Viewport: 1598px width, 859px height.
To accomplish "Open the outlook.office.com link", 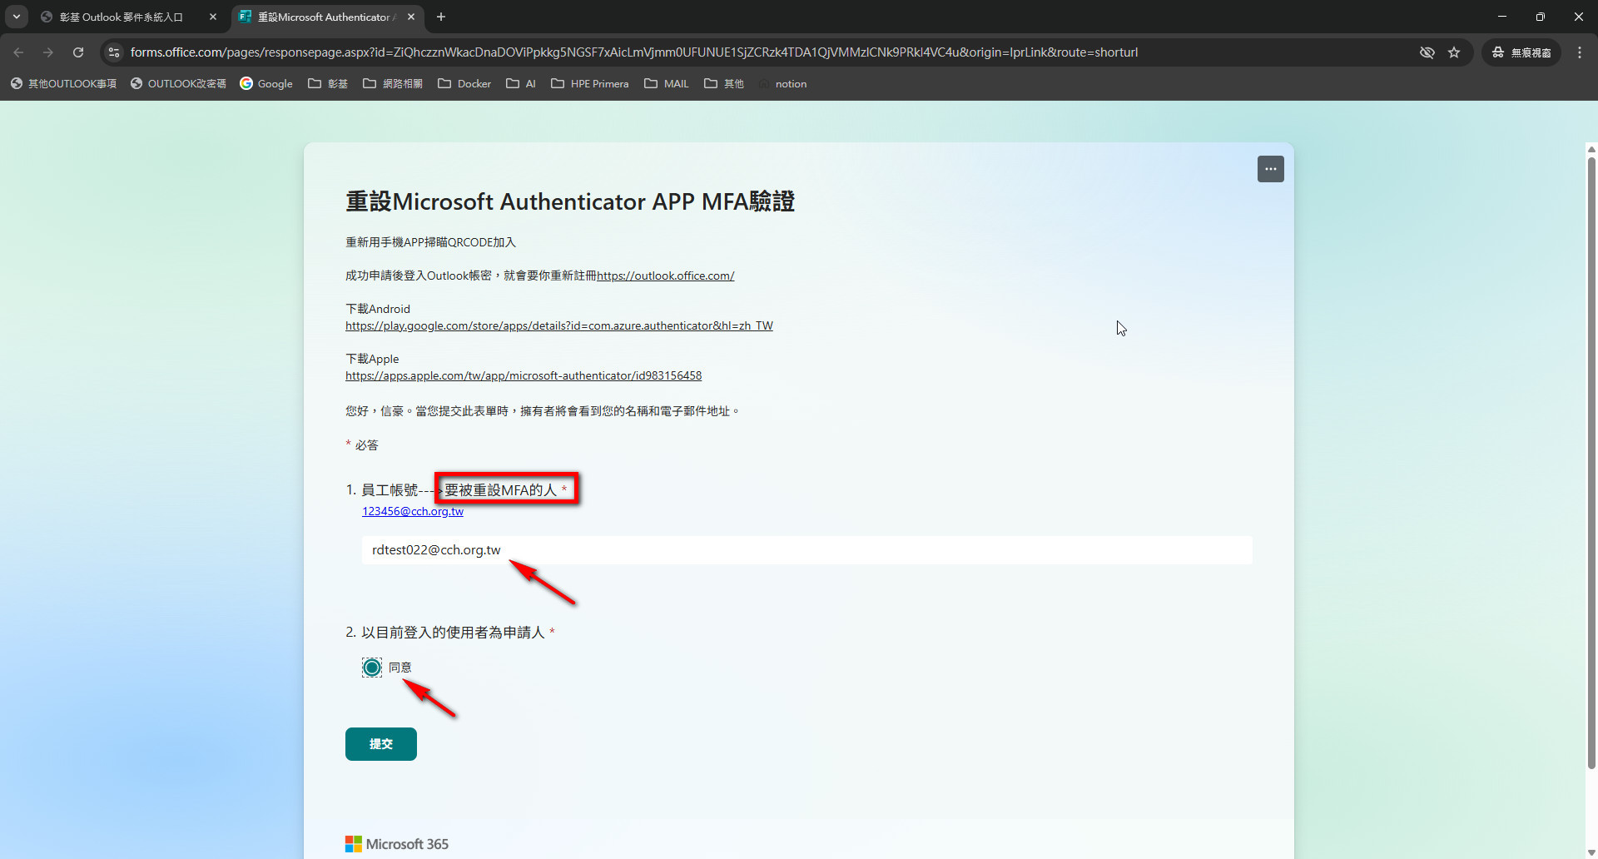I will click(665, 276).
